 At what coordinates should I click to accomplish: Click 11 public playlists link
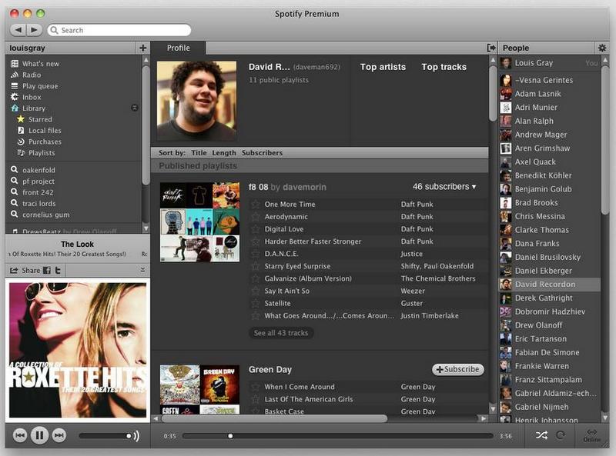click(x=279, y=80)
